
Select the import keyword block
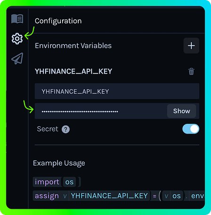point(47,182)
